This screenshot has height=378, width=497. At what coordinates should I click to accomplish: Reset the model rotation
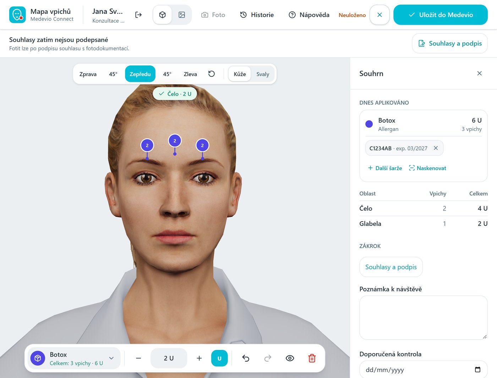(212, 74)
